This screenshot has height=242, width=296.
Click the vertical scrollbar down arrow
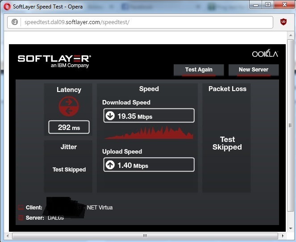point(291,229)
